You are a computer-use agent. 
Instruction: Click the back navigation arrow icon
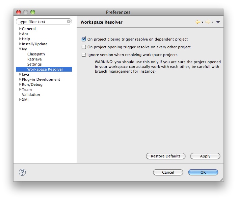coord(197,22)
